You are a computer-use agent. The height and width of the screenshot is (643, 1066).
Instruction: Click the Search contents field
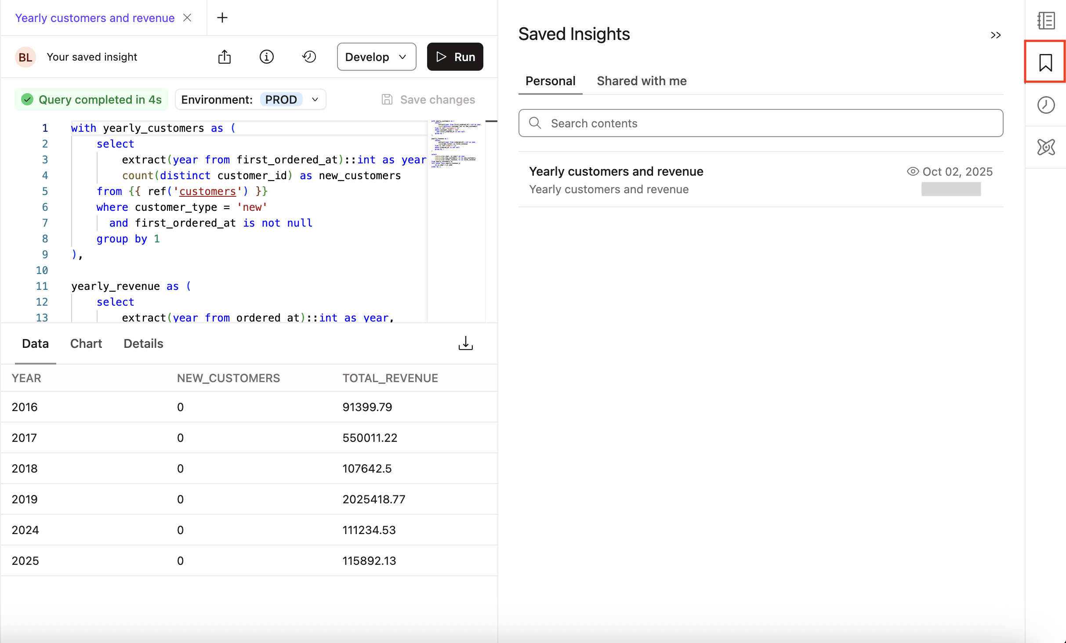click(703, 123)
